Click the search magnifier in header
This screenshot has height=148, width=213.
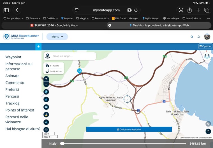pos(192,37)
